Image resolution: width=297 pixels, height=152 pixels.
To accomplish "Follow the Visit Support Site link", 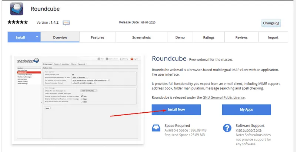I will 248,130.
